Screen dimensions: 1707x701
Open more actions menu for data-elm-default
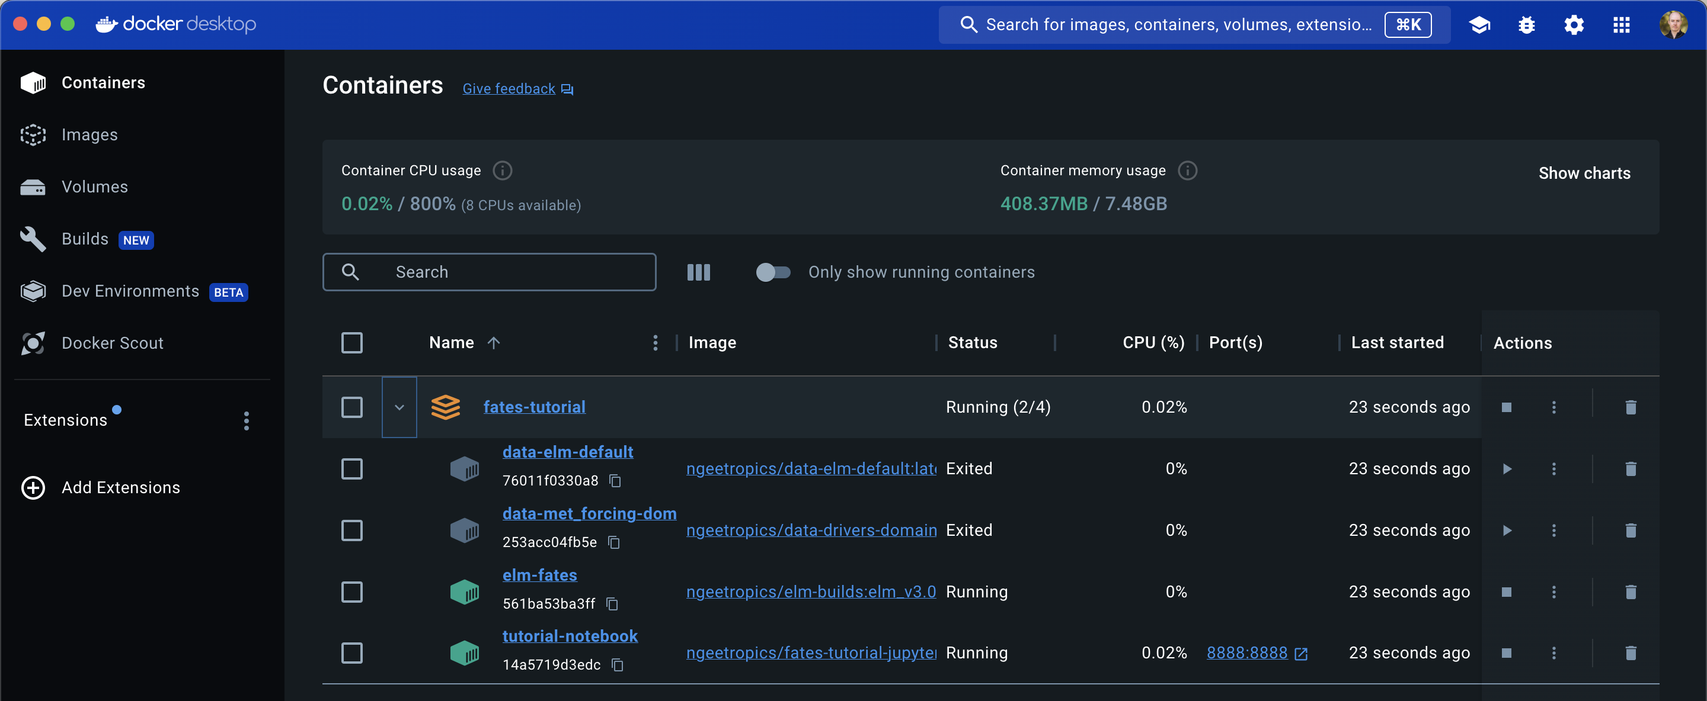coord(1553,469)
